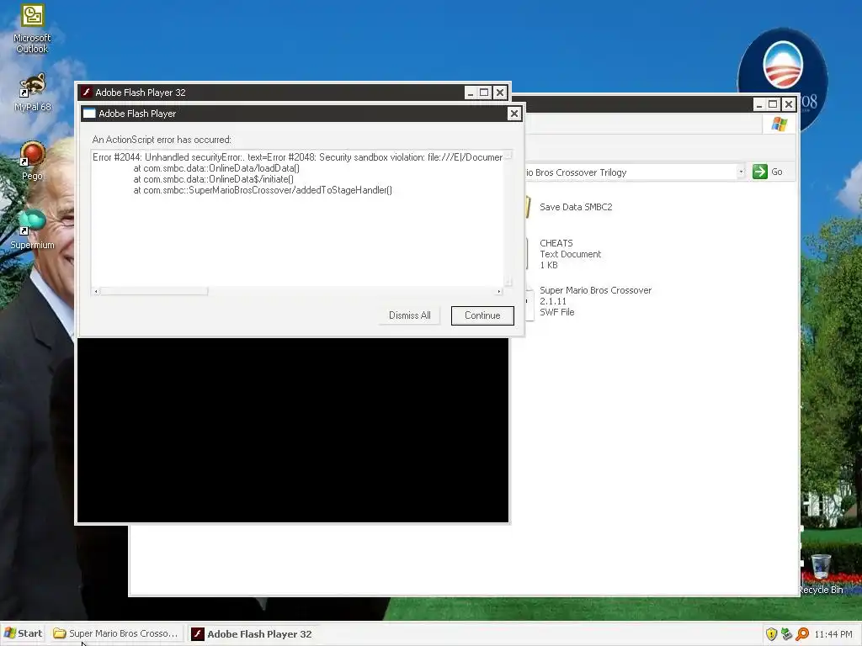Maximize the Explorer folder window
The image size is (862, 646).
[774, 104]
